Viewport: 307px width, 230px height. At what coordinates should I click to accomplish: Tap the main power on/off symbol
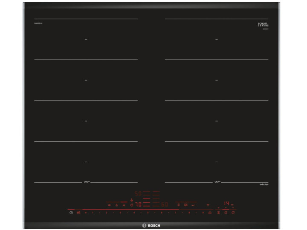[71, 213]
